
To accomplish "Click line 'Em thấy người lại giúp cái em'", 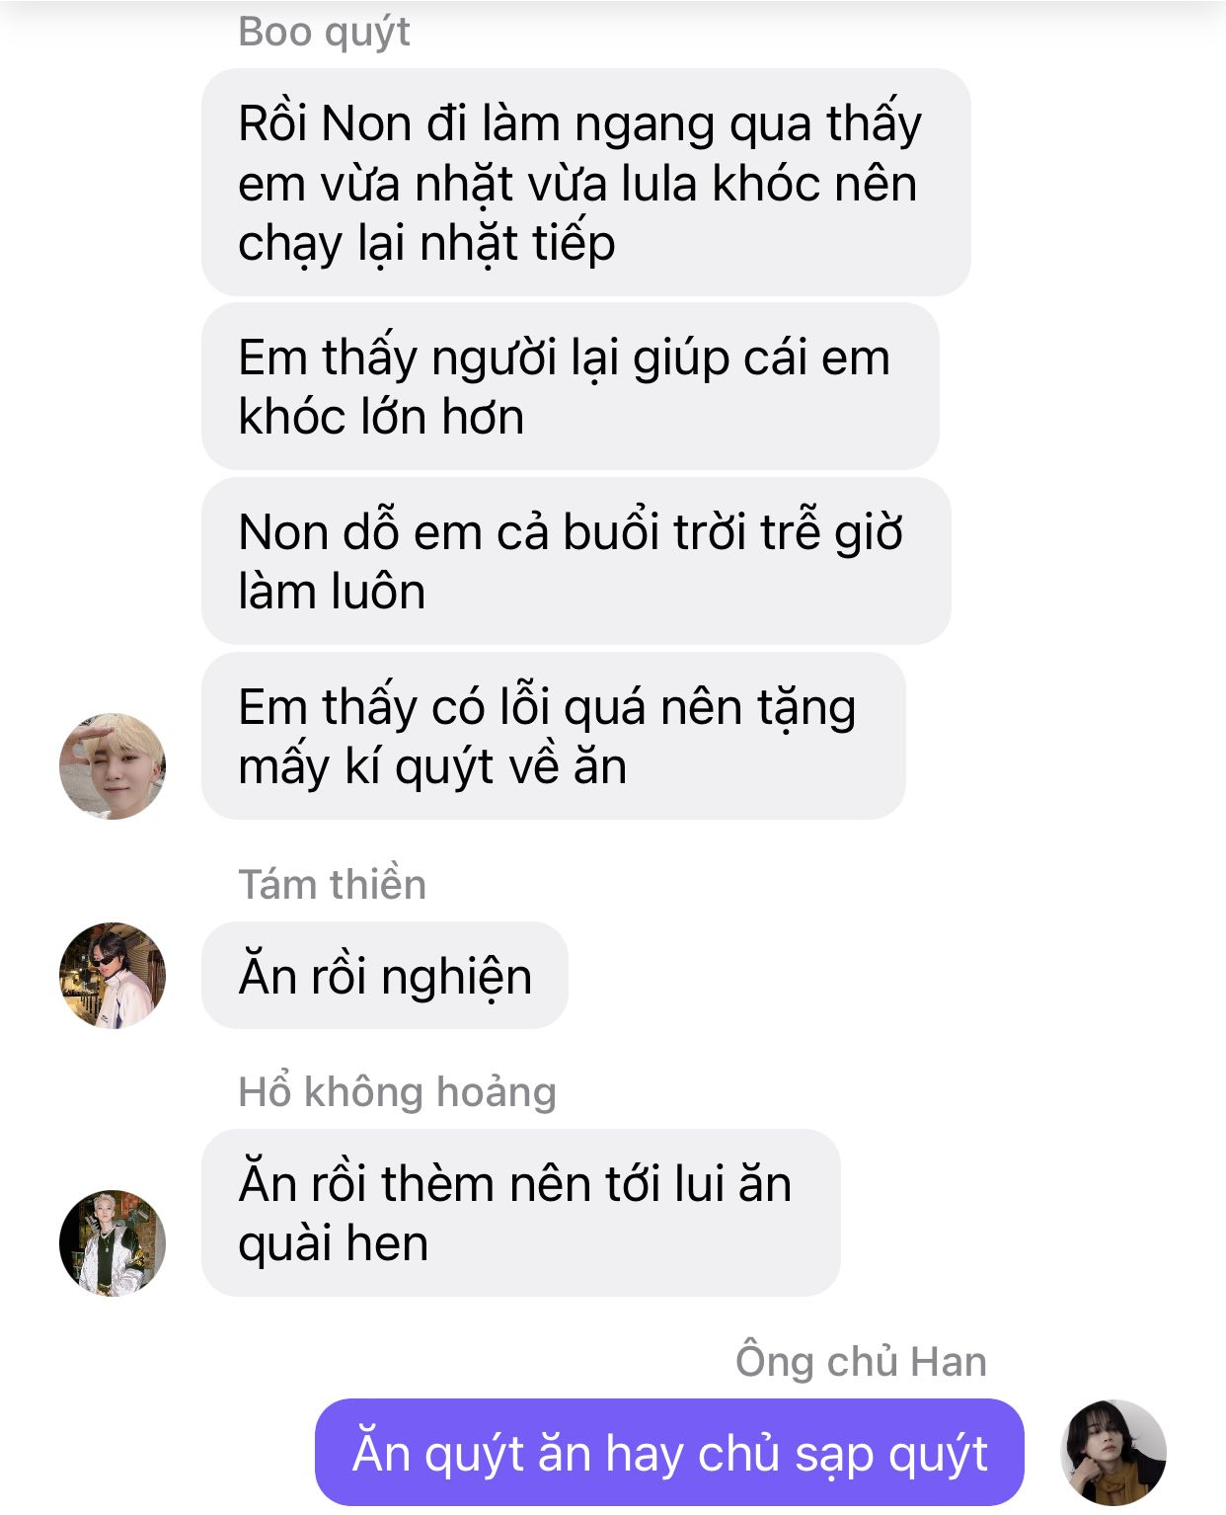I will pos(564,358).
